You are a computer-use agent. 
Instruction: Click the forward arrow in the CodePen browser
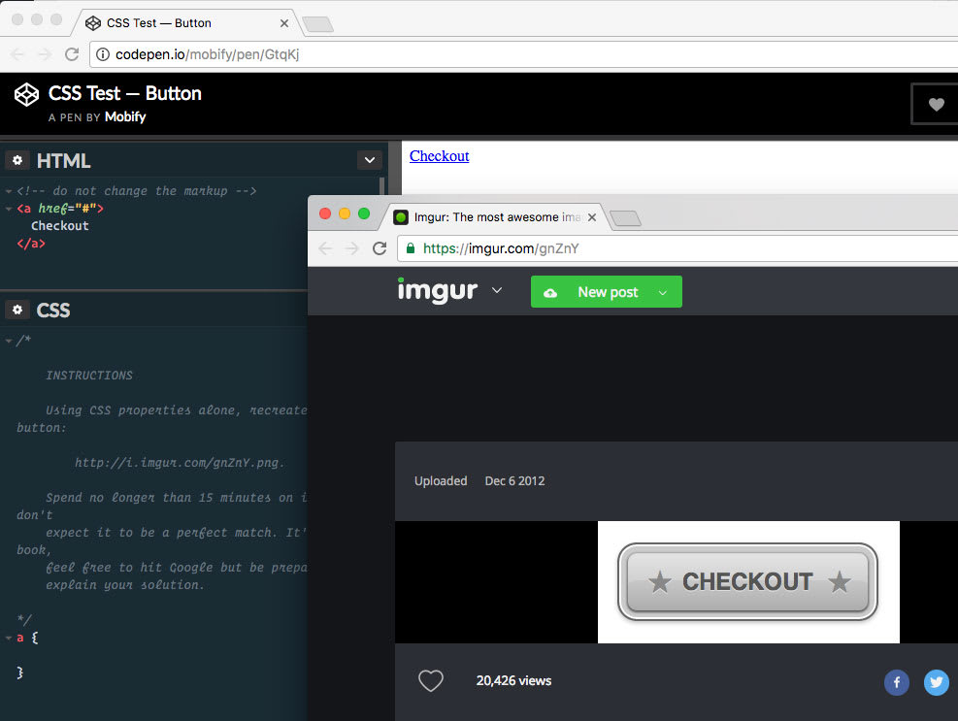tap(45, 53)
